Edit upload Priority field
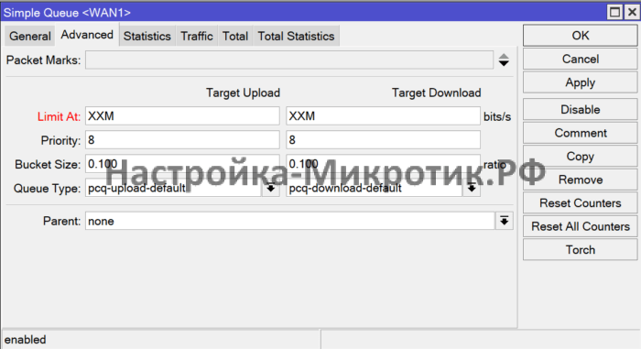Viewport: 641px width, 349px height. [x=182, y=140]
